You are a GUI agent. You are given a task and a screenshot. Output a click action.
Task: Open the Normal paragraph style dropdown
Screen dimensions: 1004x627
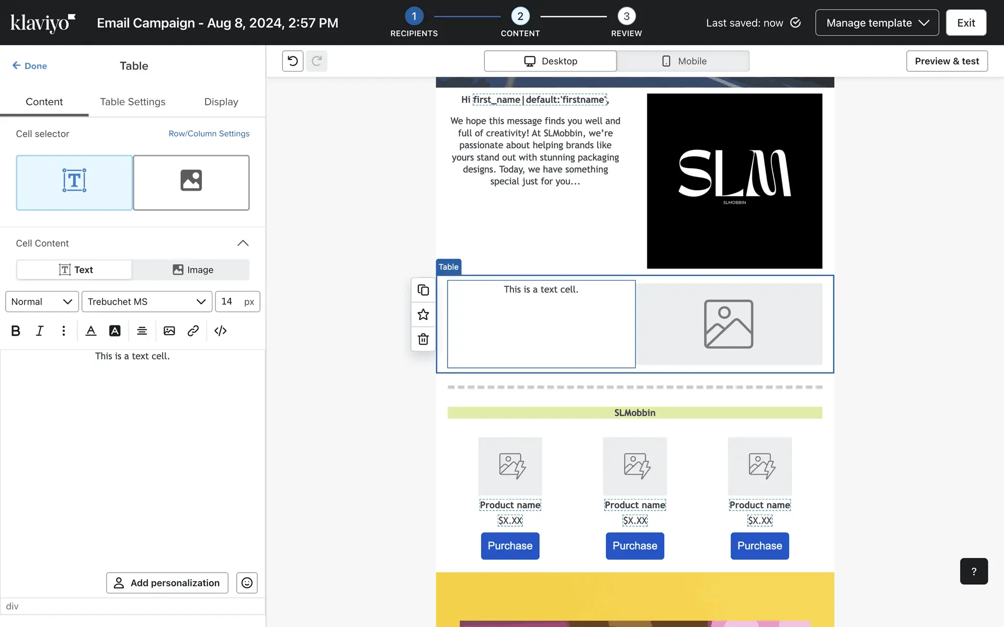coord(42,301)
